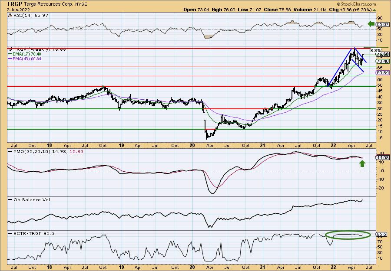Click the RSI(14) 65.97 indicator legend
This screenshot has width=391, height=271.
pyautogui.click(x=28, y=16)
